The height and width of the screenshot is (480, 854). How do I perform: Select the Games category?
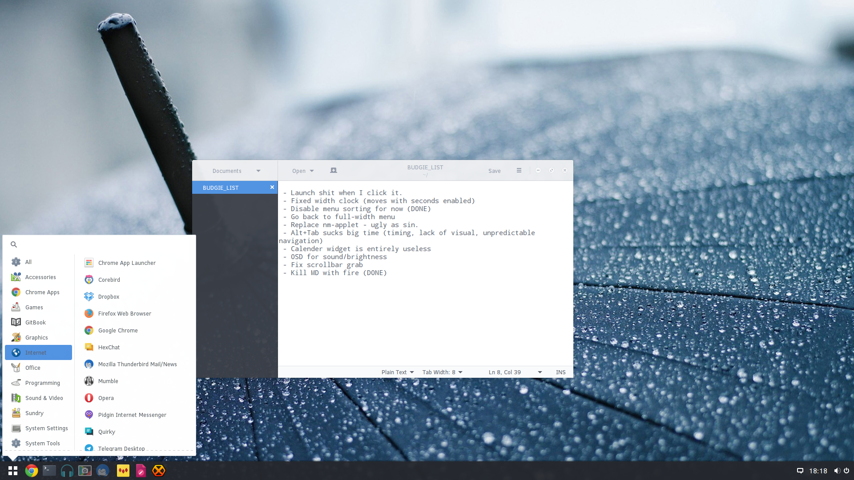click(x=39, y=307)
